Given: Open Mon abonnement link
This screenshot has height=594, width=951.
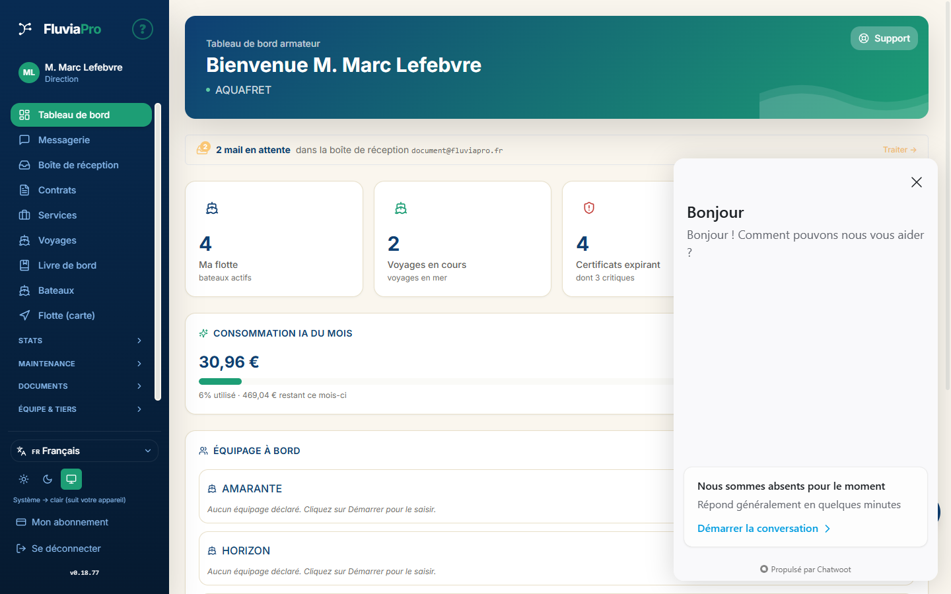Looking at the screenshot, I should [x=63, y=522].
